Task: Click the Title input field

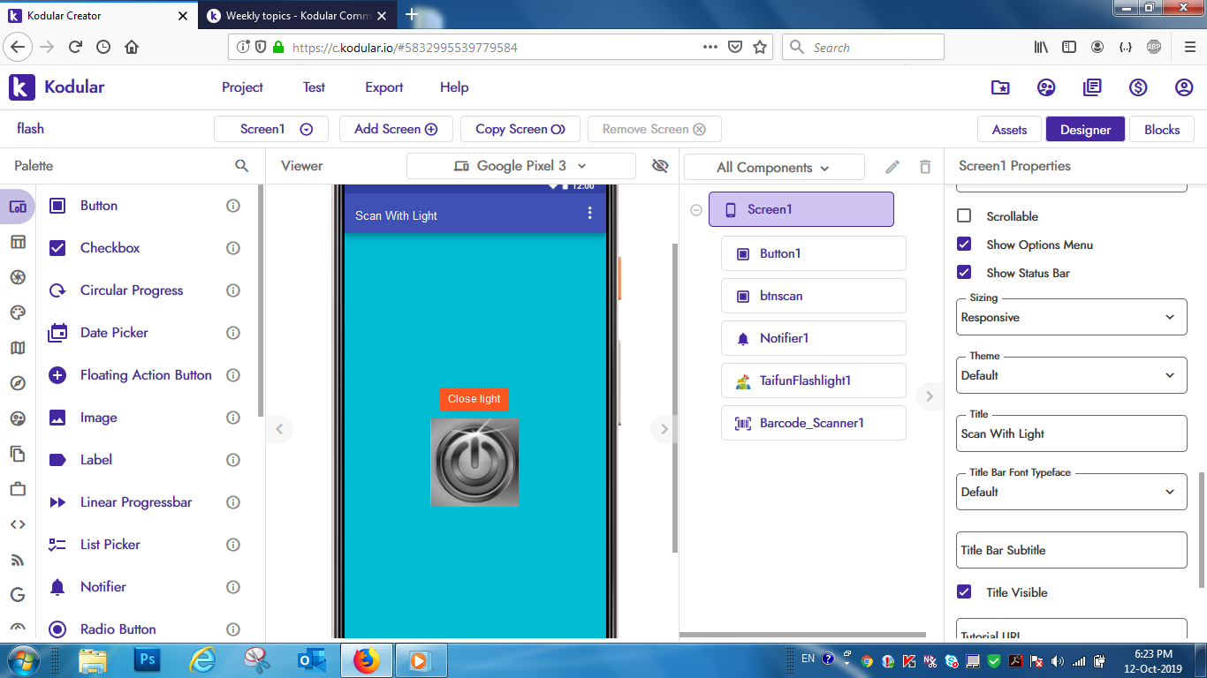Action: pos(1071,433)
